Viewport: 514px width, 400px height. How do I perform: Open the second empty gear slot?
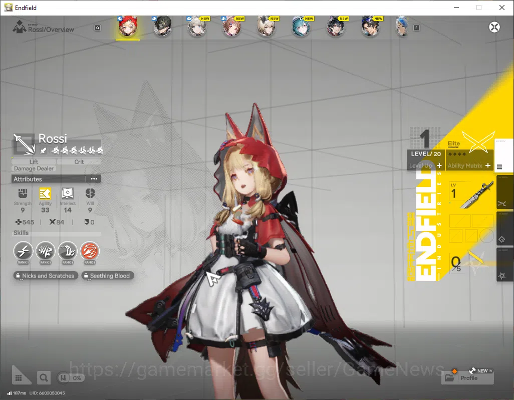pyautogui.click(x=482, y=221)
